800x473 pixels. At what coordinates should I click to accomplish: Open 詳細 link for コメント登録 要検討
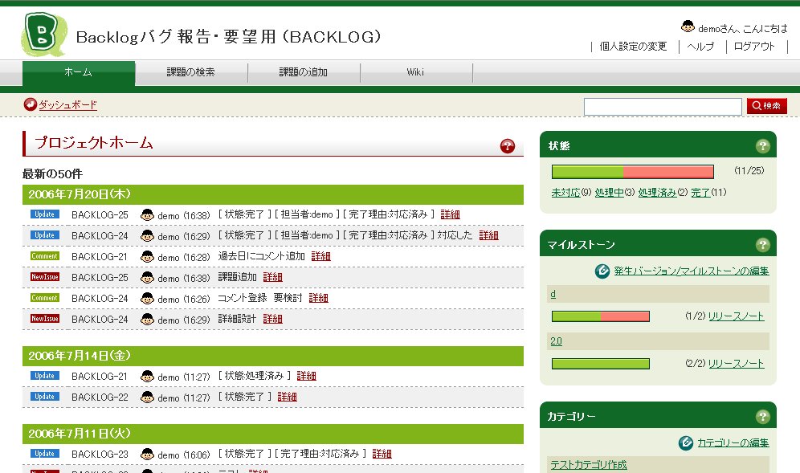point(318,299)
